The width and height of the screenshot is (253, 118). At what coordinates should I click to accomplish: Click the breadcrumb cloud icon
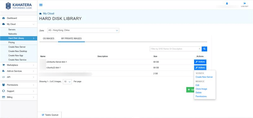(x=40, y=14)
